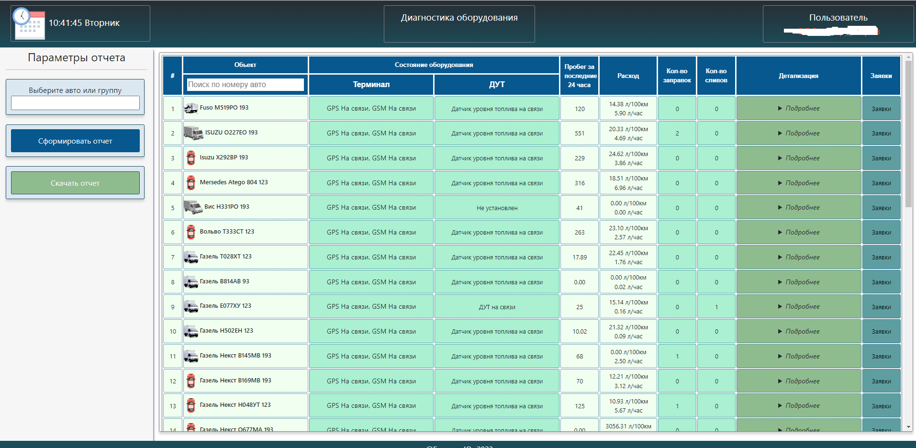The height and width of the screenshot is (448, 916).
Task: Click the Вольво T333CT red car icon
Action: (x=191, y=232)
